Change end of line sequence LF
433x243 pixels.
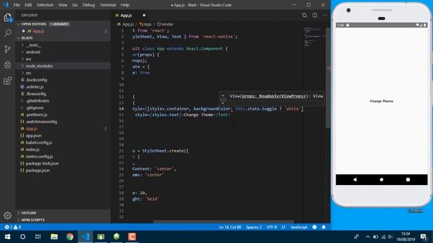pyautogui.click(x=283, y=227)
